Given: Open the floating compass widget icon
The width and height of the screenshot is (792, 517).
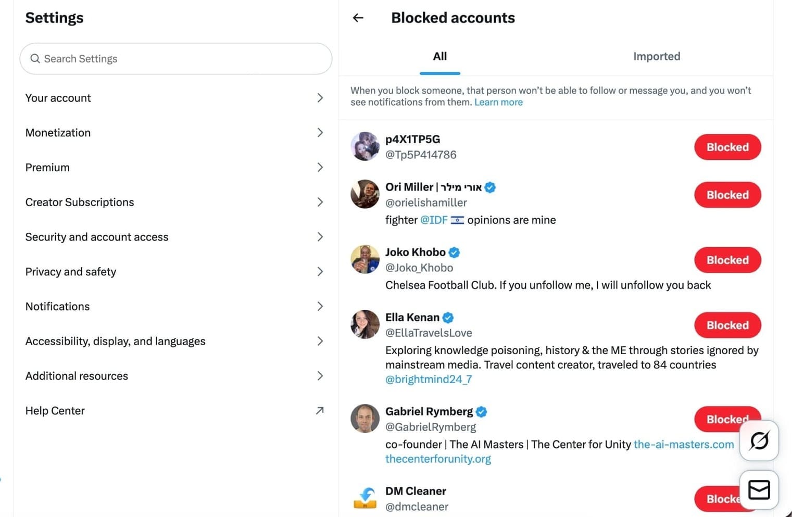Looking at the screenshot, I should coord(759,440).
